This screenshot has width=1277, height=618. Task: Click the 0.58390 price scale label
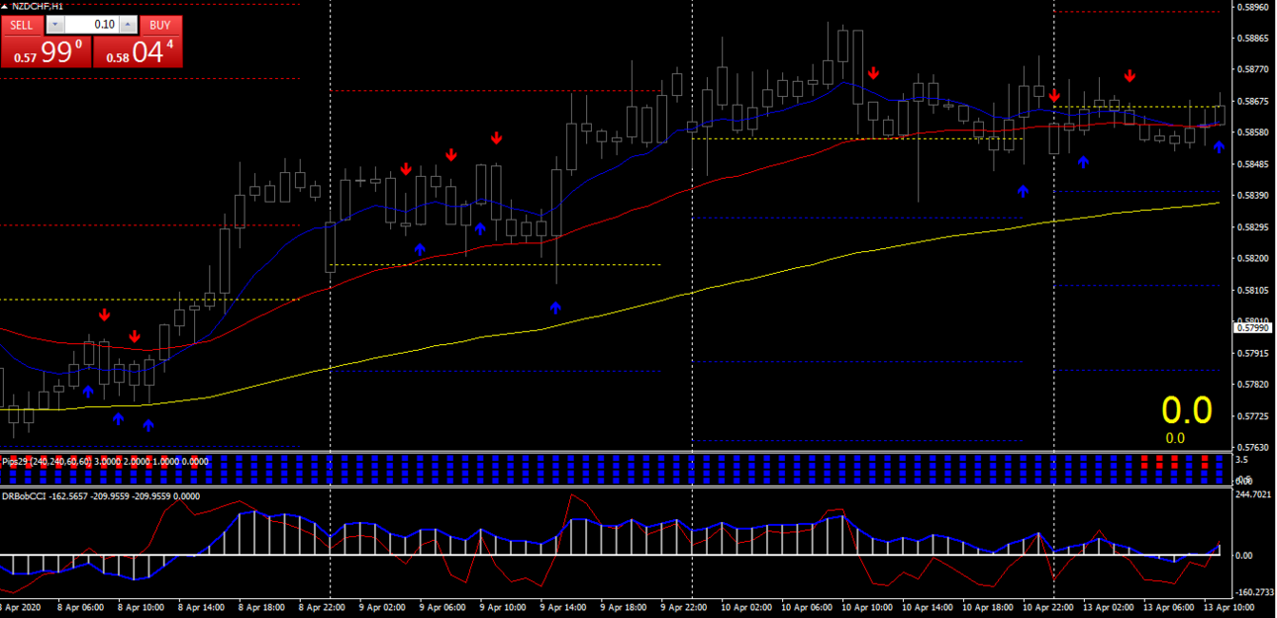point(1251,196)
